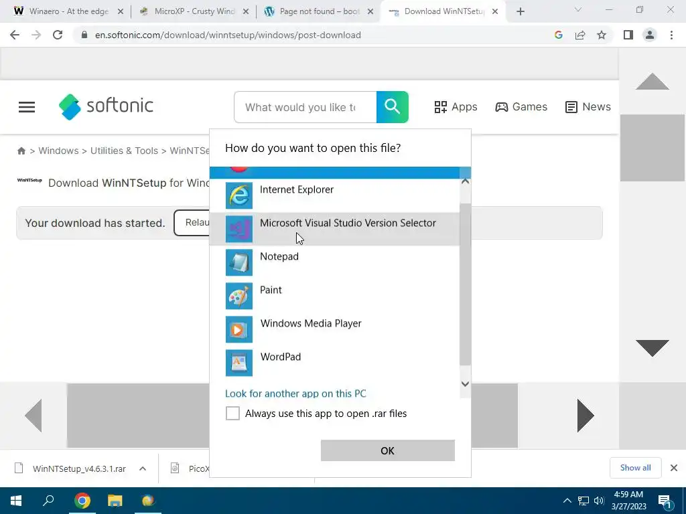This screenshot has height=514, width=686.
Task: Close the Winaero tab
Action: pos(121,12)
